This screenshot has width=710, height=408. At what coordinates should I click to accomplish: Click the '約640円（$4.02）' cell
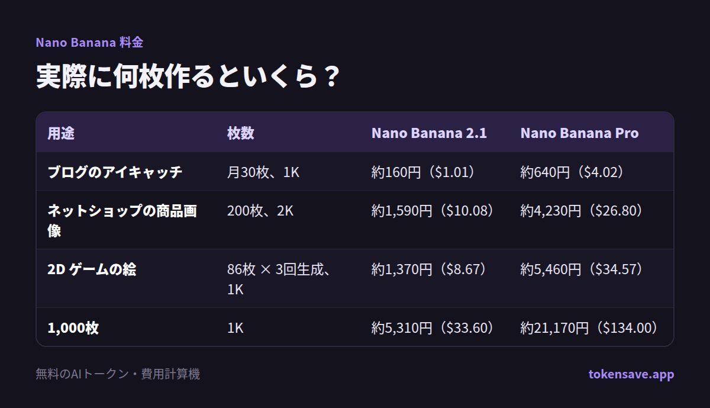pyautogui.click(x=572, y=172)
